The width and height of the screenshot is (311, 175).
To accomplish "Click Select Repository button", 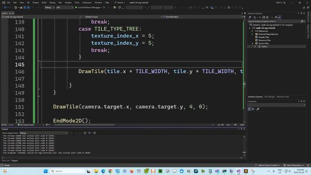I will pos(294,165).
